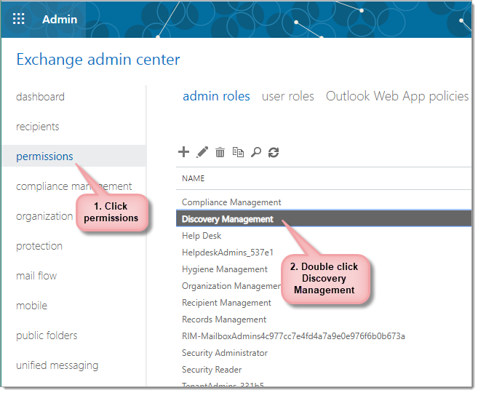The height and width of the screenshot is (393, 478).
Task: Open protection in the sidebar
Action: (x=39, y=246)
